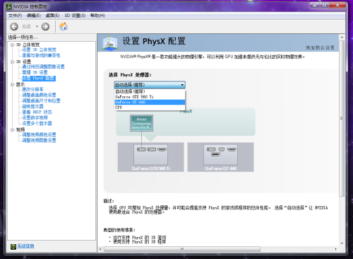
Task: Select 调整视频图像设置 task
Action: pyautogui.click(x=39, y=140)
